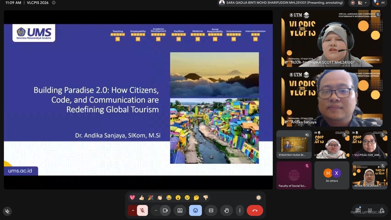Image resolution: width=391 pixels, height=220 pixels.
Task: Raise your hand
Action: click(x=226, y=210)
